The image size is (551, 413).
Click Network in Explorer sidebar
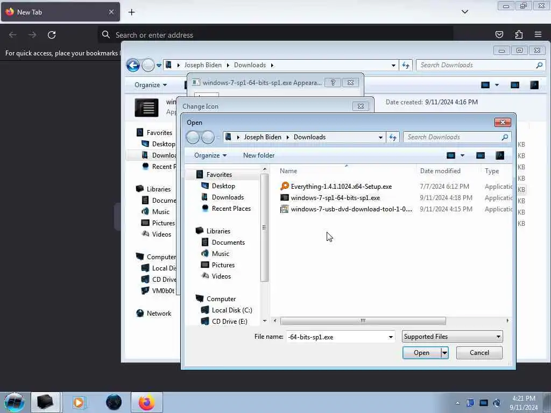[159, 314]
